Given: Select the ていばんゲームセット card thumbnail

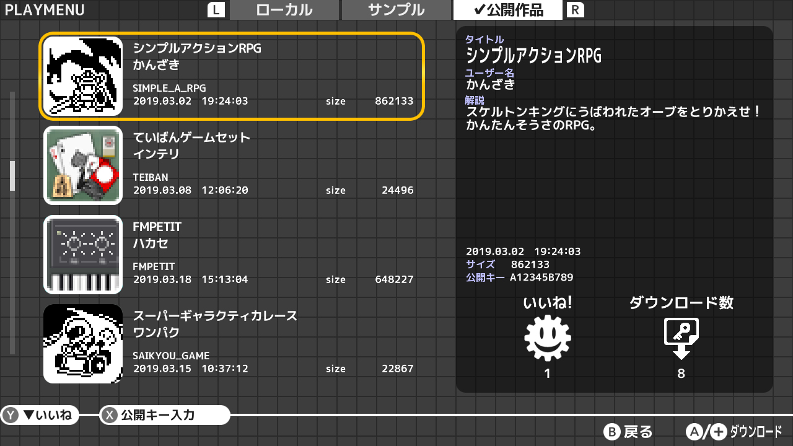Looking at the screenshot, I should 83,165.
